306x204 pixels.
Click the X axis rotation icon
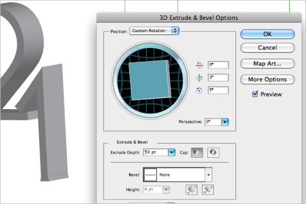tap(199, 65)
